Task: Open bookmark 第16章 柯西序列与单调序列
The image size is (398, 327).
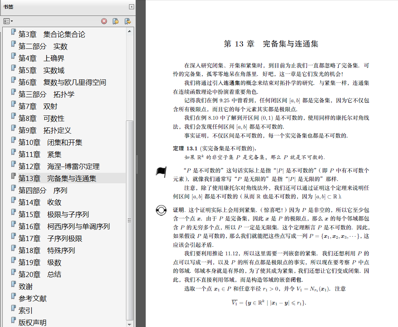Action: click(64, 226)
